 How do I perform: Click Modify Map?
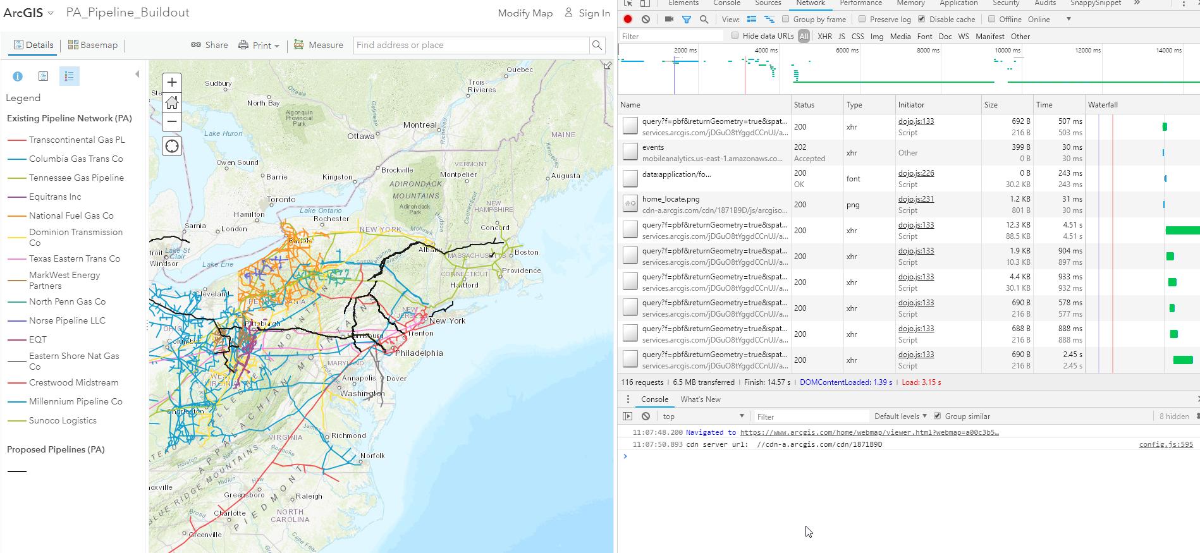pyautogui.click(x=525, y=13)
